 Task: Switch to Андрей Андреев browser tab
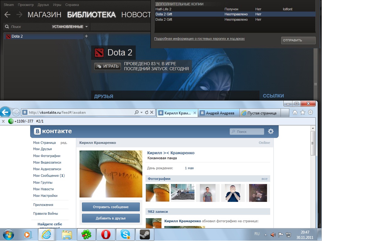pos(219,113)
